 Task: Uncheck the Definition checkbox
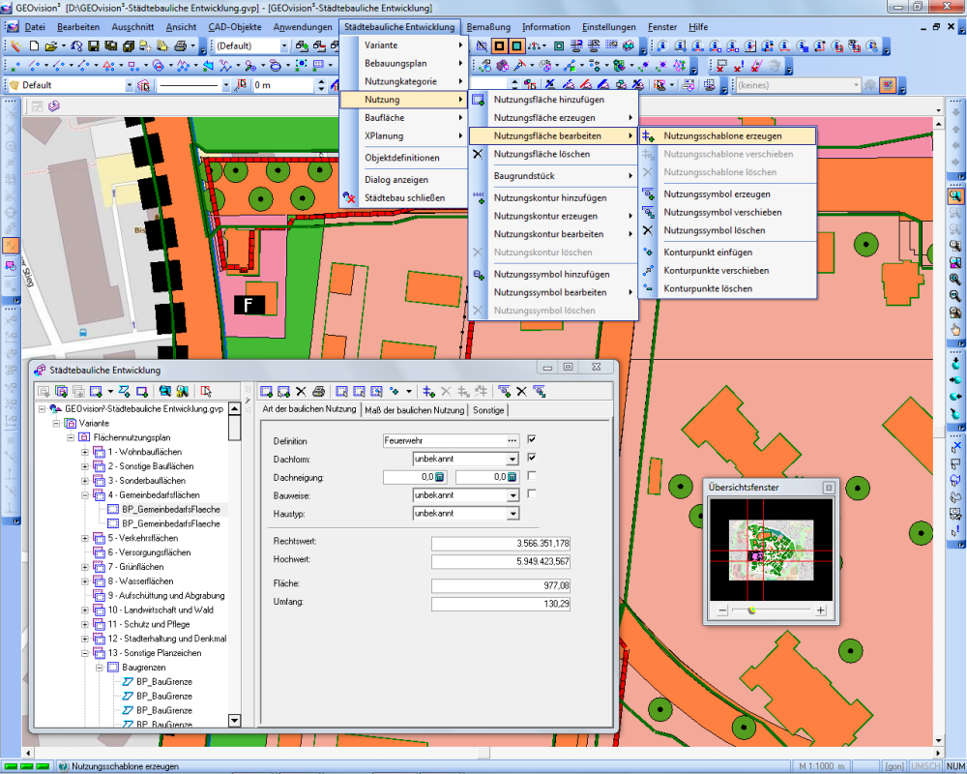(x=532, y=440)
